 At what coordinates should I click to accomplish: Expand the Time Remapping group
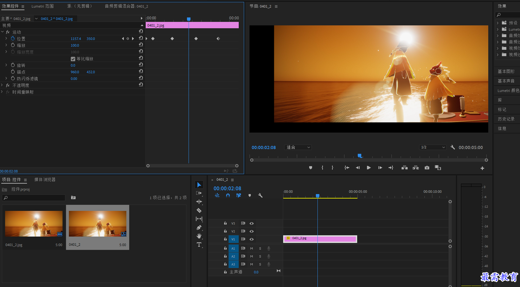pos(2,92)
